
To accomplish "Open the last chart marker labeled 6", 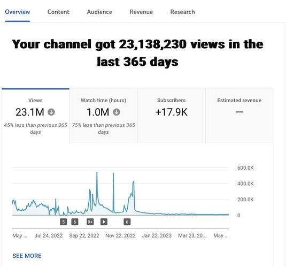I will coord(127,222).
